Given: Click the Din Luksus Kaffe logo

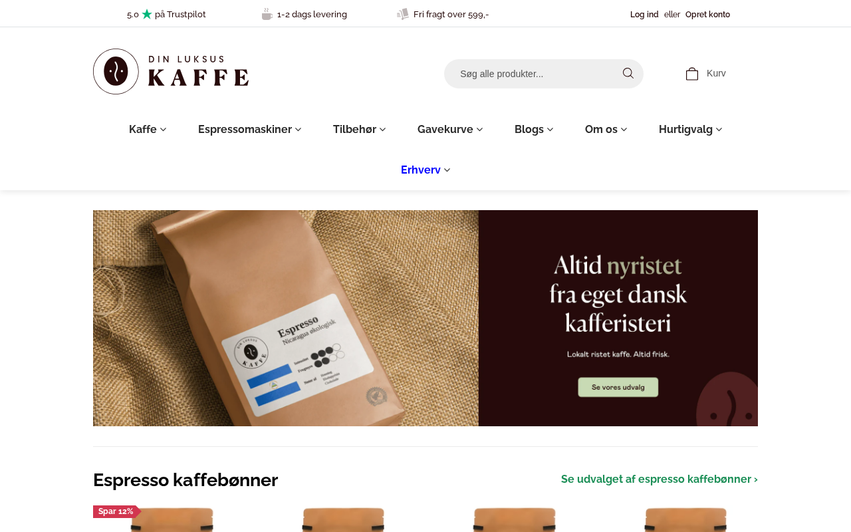Looking at the screenshot, I should tap(171, 71).
